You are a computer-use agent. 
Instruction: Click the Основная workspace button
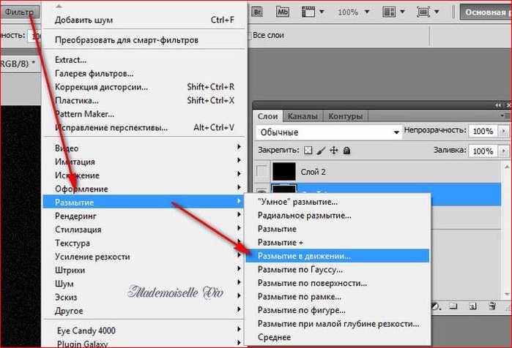[x=486, y=12]
